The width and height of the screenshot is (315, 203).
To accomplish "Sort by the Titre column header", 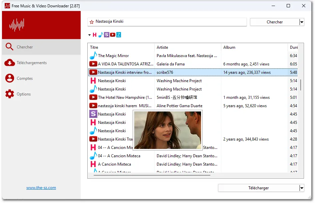I will click(121, 47).
